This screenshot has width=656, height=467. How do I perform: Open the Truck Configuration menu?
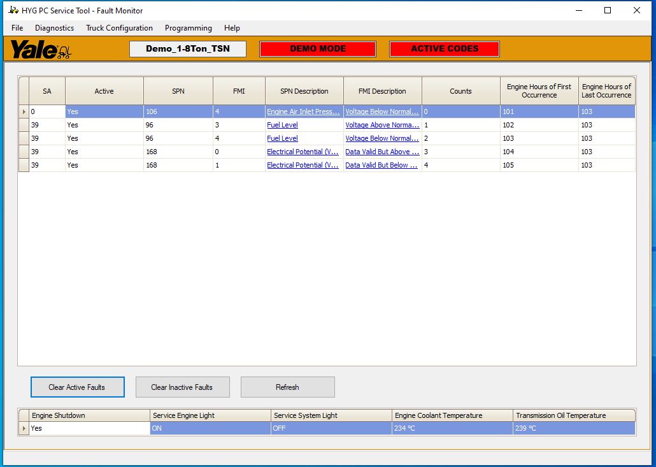tap(119, 28)
